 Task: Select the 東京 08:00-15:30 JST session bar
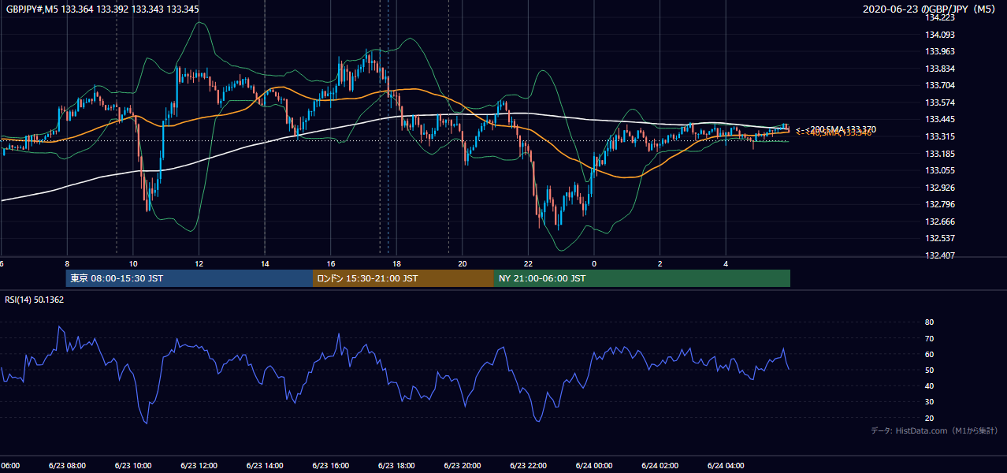tap(189, 278)
